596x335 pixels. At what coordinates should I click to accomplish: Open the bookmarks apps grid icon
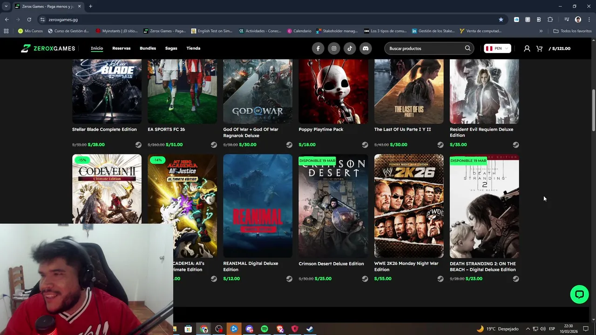(6, 31)
